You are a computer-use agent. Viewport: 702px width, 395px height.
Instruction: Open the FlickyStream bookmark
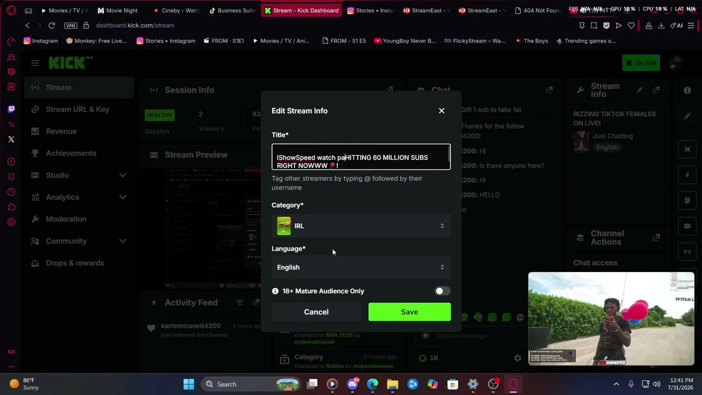click(x=475, y=41)
